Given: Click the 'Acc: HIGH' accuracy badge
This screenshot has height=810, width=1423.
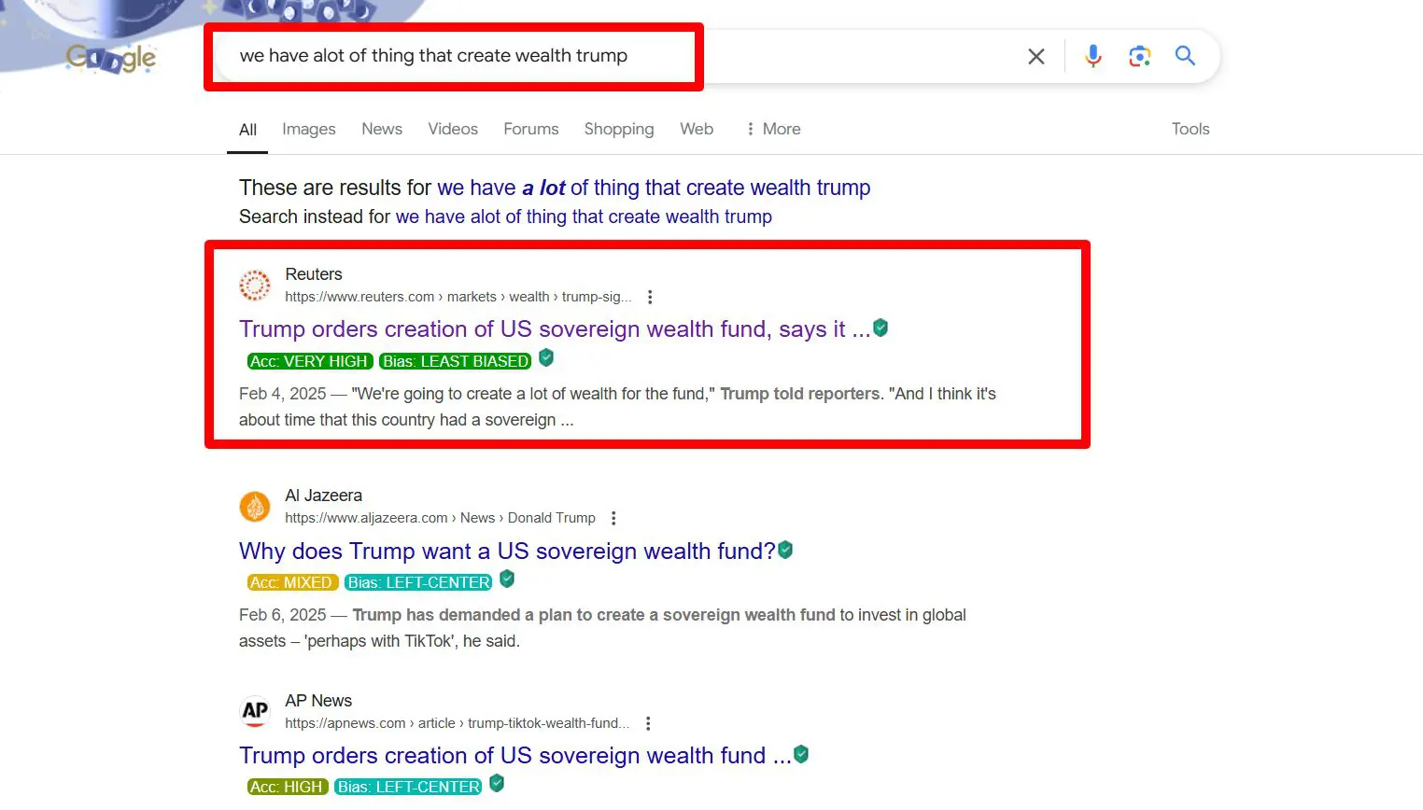Looking at the screenshot, I should tap(288, 787).
